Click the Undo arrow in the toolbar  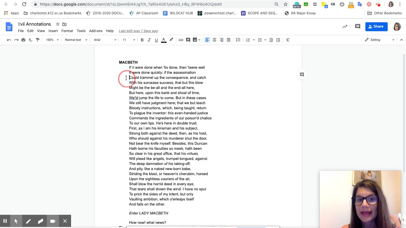9,40
